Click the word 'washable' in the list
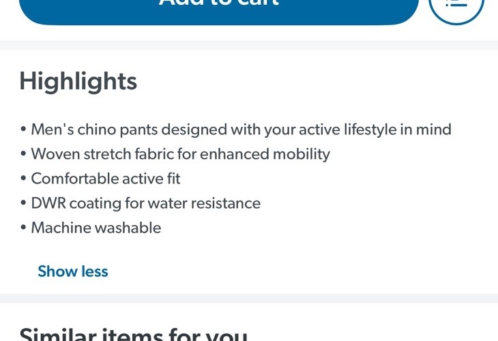 coord(128,228)
